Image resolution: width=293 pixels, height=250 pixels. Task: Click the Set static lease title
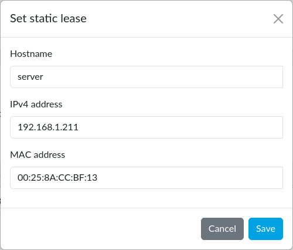click(48, 19)
